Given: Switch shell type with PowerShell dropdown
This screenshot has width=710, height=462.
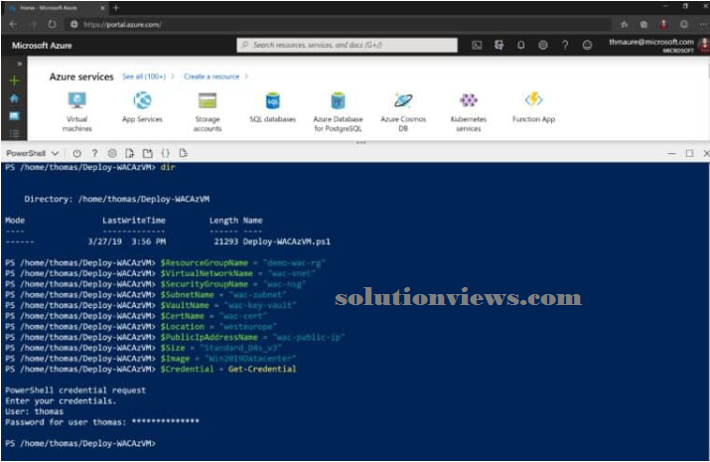Looking at the screenshot, I should tap(33, 154).
